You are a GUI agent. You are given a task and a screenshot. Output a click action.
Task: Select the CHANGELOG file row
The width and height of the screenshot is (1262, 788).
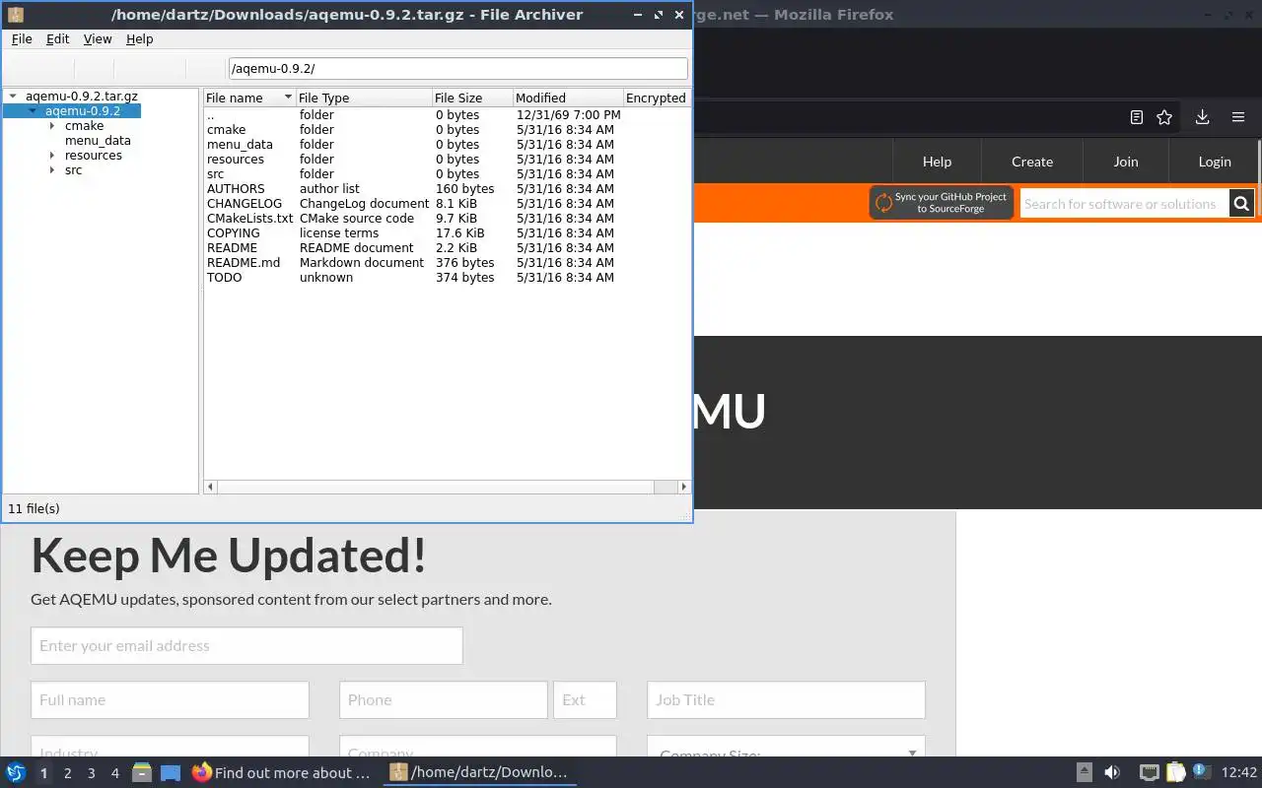click(446, 204)
